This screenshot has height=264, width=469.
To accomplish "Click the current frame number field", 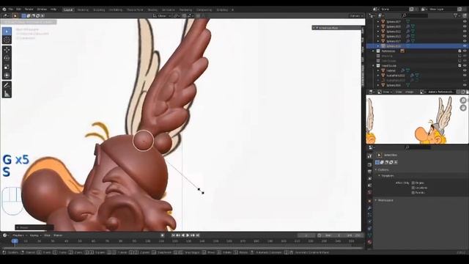I will tap(306, 235).
